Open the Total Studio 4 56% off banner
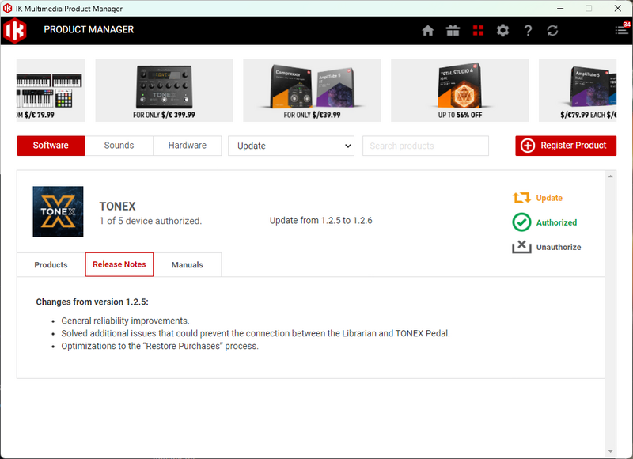Screen dimensions: 633x459 pos(460,90)
